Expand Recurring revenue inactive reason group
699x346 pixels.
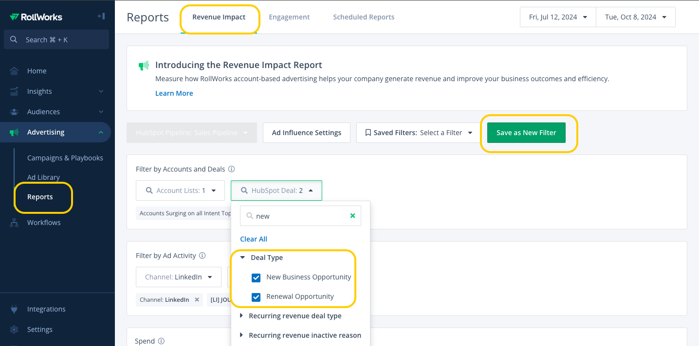pyautogui.click(x=242, y=335)
